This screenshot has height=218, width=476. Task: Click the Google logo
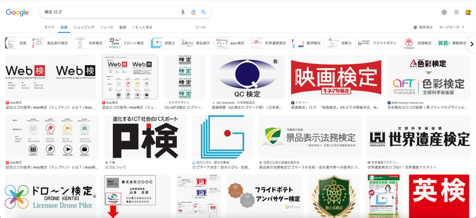click(17, 13)
